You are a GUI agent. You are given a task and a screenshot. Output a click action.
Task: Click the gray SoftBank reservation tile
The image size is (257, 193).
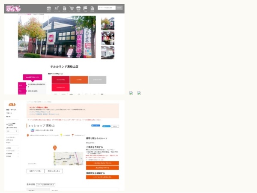click(97, 80)
